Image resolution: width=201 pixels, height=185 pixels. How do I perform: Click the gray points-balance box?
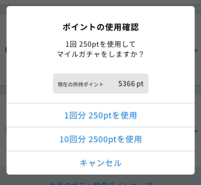(x=101, y=83)
